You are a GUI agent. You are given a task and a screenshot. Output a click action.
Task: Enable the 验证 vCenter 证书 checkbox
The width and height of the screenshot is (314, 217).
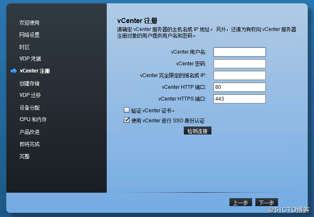126,110
